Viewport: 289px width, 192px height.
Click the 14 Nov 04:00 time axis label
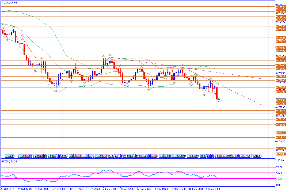(x=214, y=189)
